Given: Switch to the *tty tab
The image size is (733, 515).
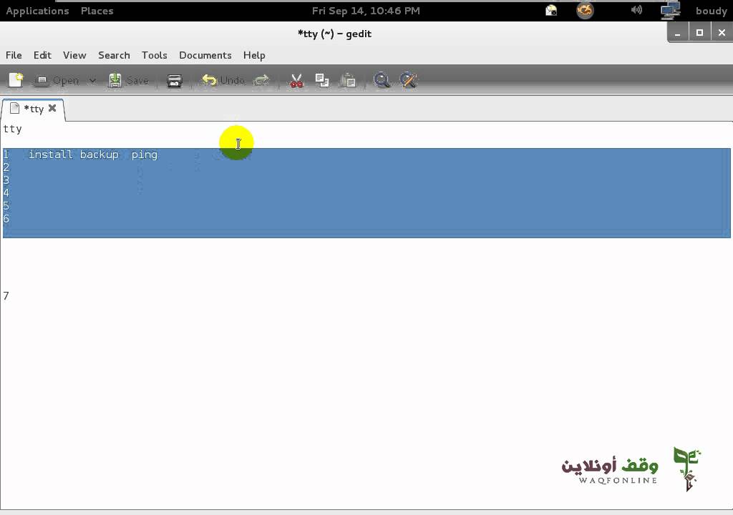Looking at the screenshot, I should tap(34, 108).
